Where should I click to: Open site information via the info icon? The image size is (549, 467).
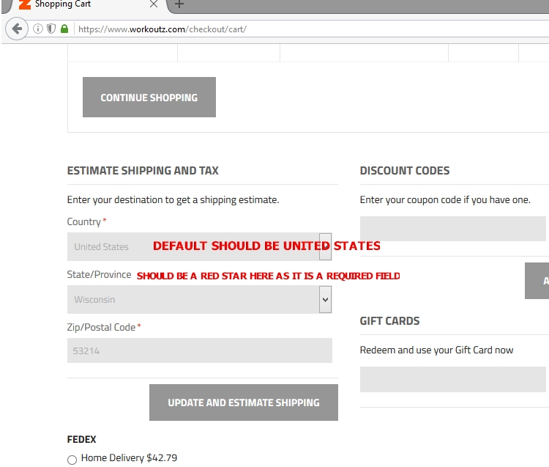tap(38, 29)
